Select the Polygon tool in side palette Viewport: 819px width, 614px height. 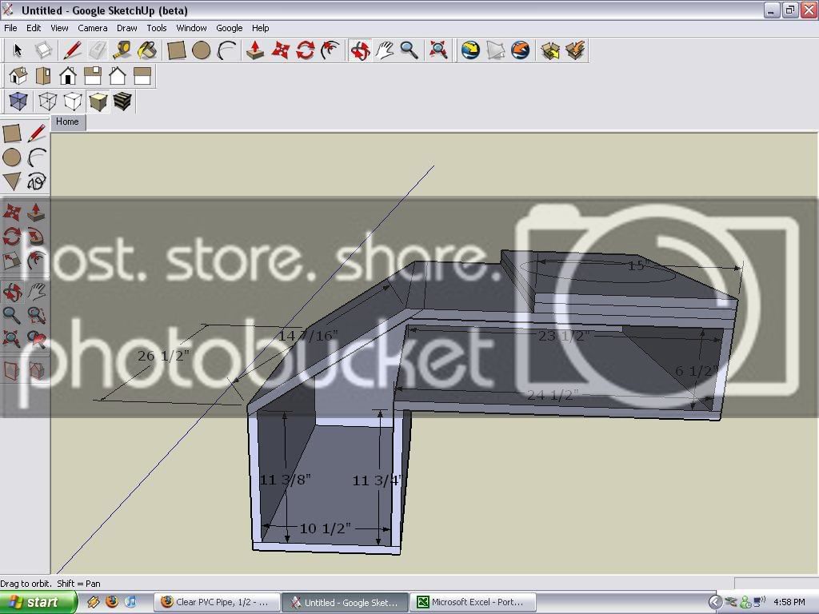[x=12, y=181]
